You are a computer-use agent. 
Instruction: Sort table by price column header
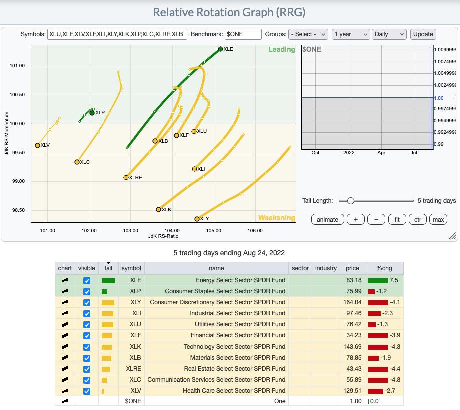[x=352, y=268]
